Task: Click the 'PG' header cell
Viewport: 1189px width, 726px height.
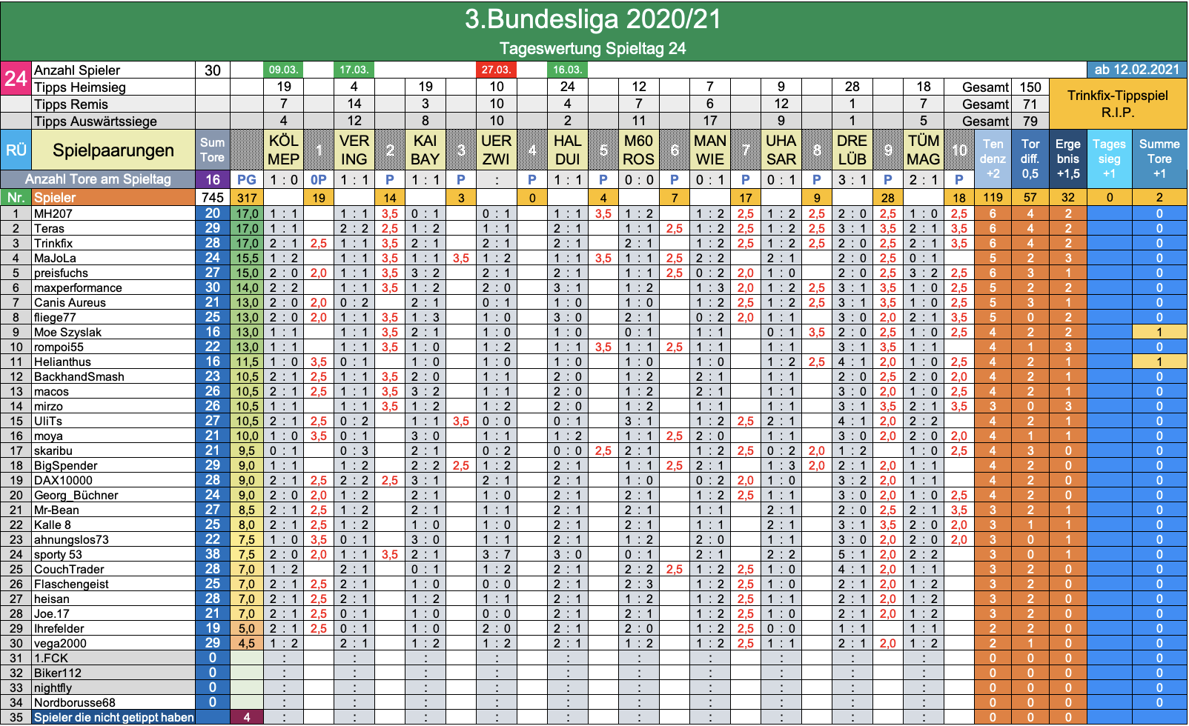Action: pos(247,179)
